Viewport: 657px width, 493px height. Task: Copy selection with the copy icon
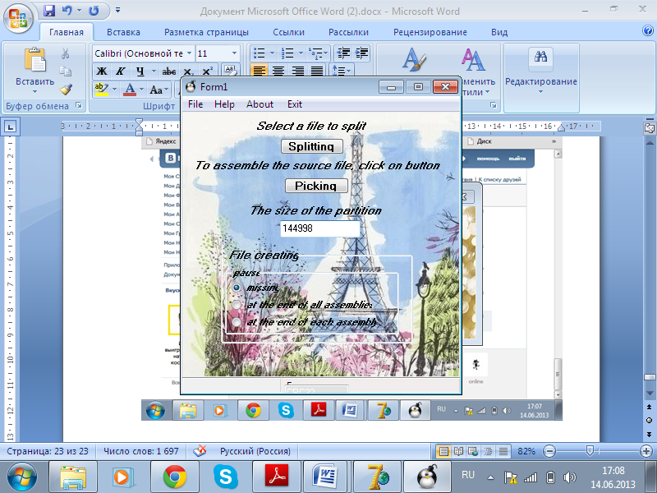point(66,71)
